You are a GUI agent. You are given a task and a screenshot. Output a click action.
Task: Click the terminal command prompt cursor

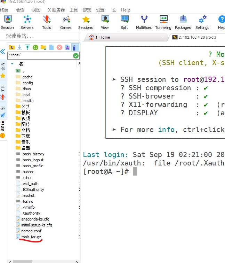(135, 171)
